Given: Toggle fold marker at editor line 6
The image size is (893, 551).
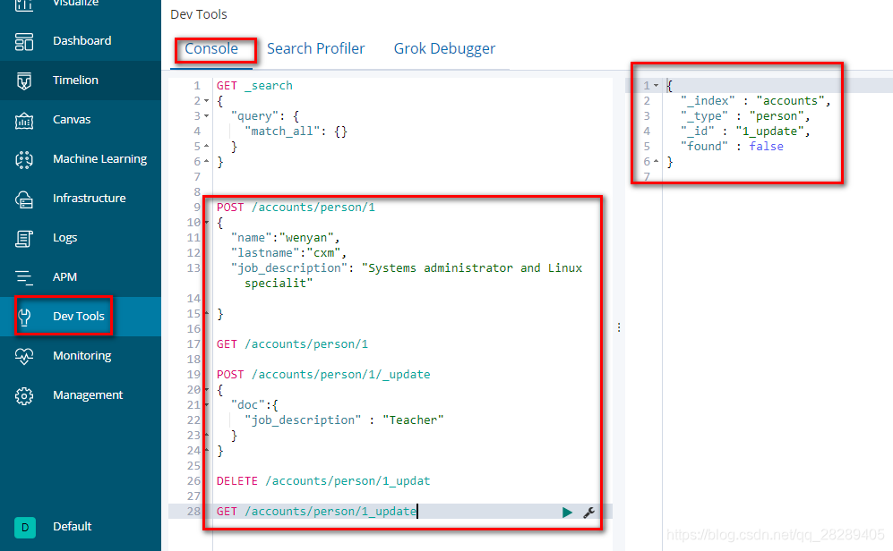Looking at the screenshot, I should (x=207, y=162).
